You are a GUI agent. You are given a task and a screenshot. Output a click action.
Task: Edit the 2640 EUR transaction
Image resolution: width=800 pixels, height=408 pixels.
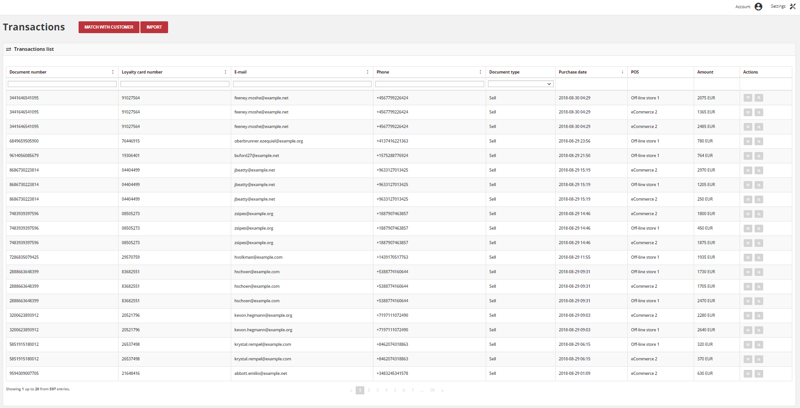pyautogui.click(x=748, y=330)
